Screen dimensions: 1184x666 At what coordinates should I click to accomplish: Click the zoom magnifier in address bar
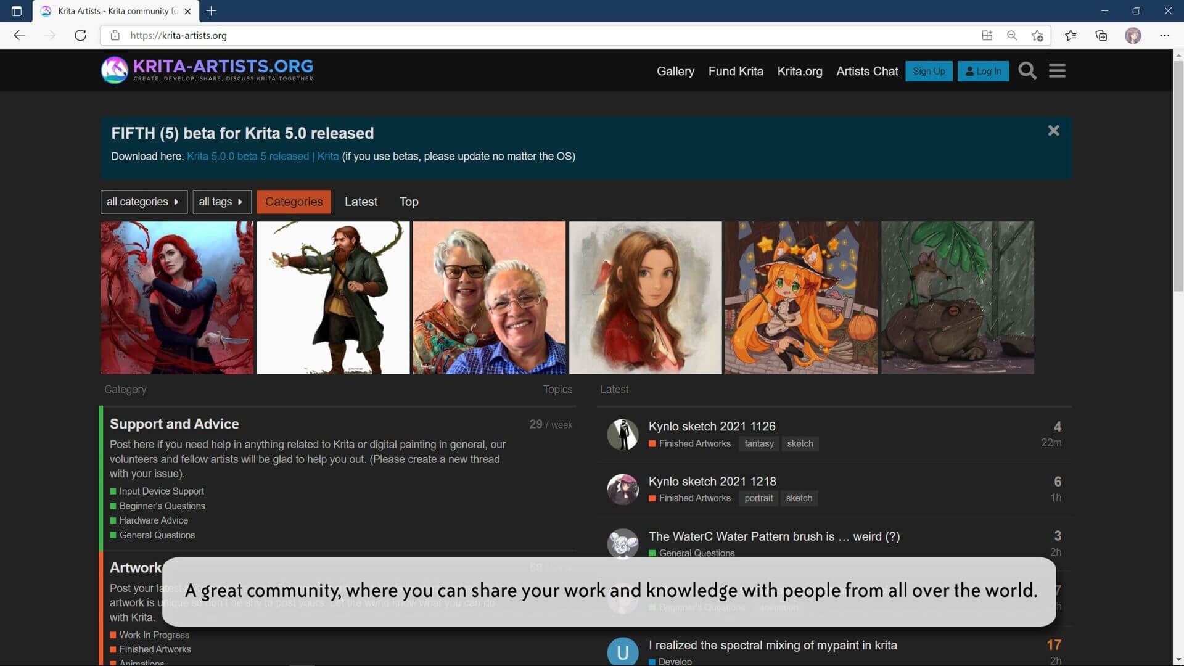pyautogui.click(x=1012, y=35)
